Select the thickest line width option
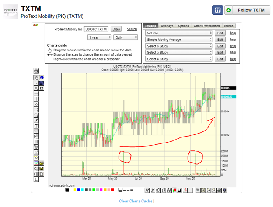The height and width of the screenshot is (207, 273). (x=132, y=190)
